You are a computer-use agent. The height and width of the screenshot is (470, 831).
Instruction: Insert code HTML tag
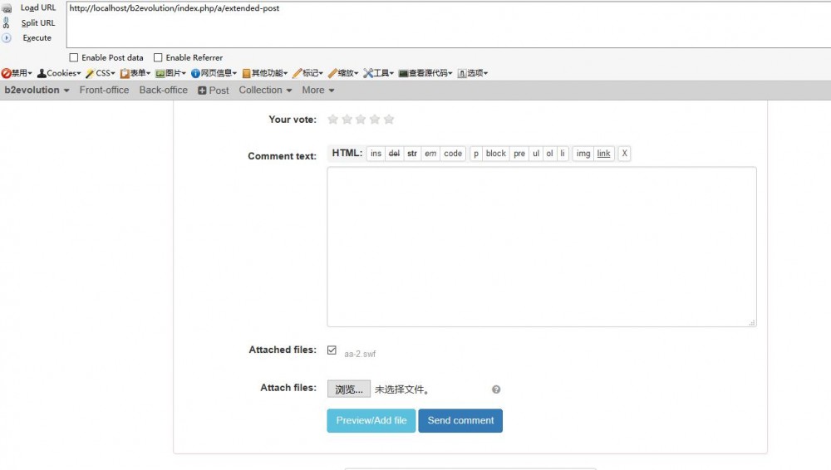coord(453,154)
